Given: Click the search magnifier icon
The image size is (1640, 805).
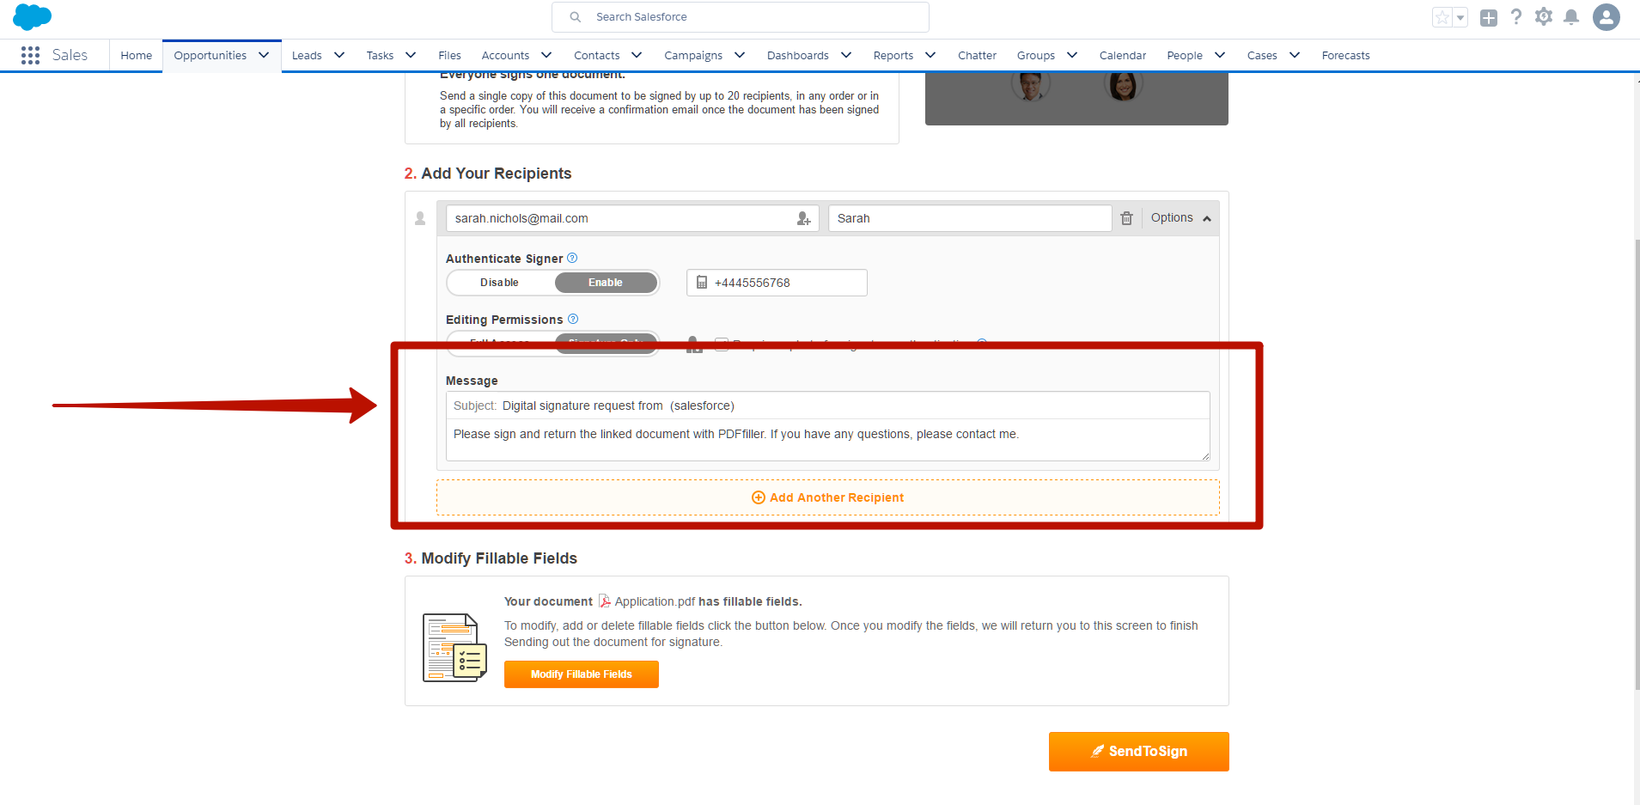Looking at the screenshot, I should point(576,17).
